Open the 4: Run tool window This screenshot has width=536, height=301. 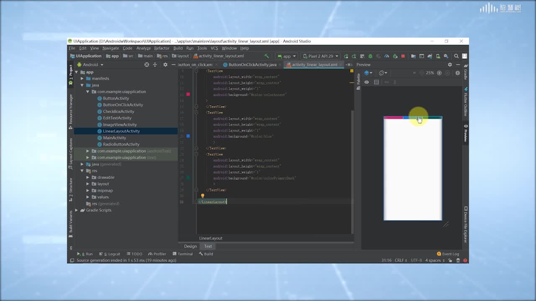coord(85,254)
